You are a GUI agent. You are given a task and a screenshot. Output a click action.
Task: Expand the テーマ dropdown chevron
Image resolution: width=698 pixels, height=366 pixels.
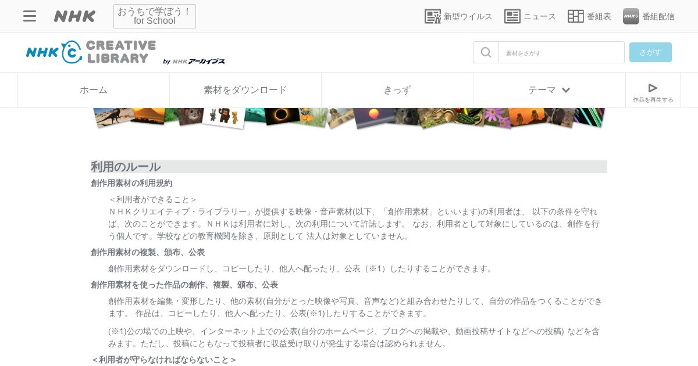tap(566, 90)
